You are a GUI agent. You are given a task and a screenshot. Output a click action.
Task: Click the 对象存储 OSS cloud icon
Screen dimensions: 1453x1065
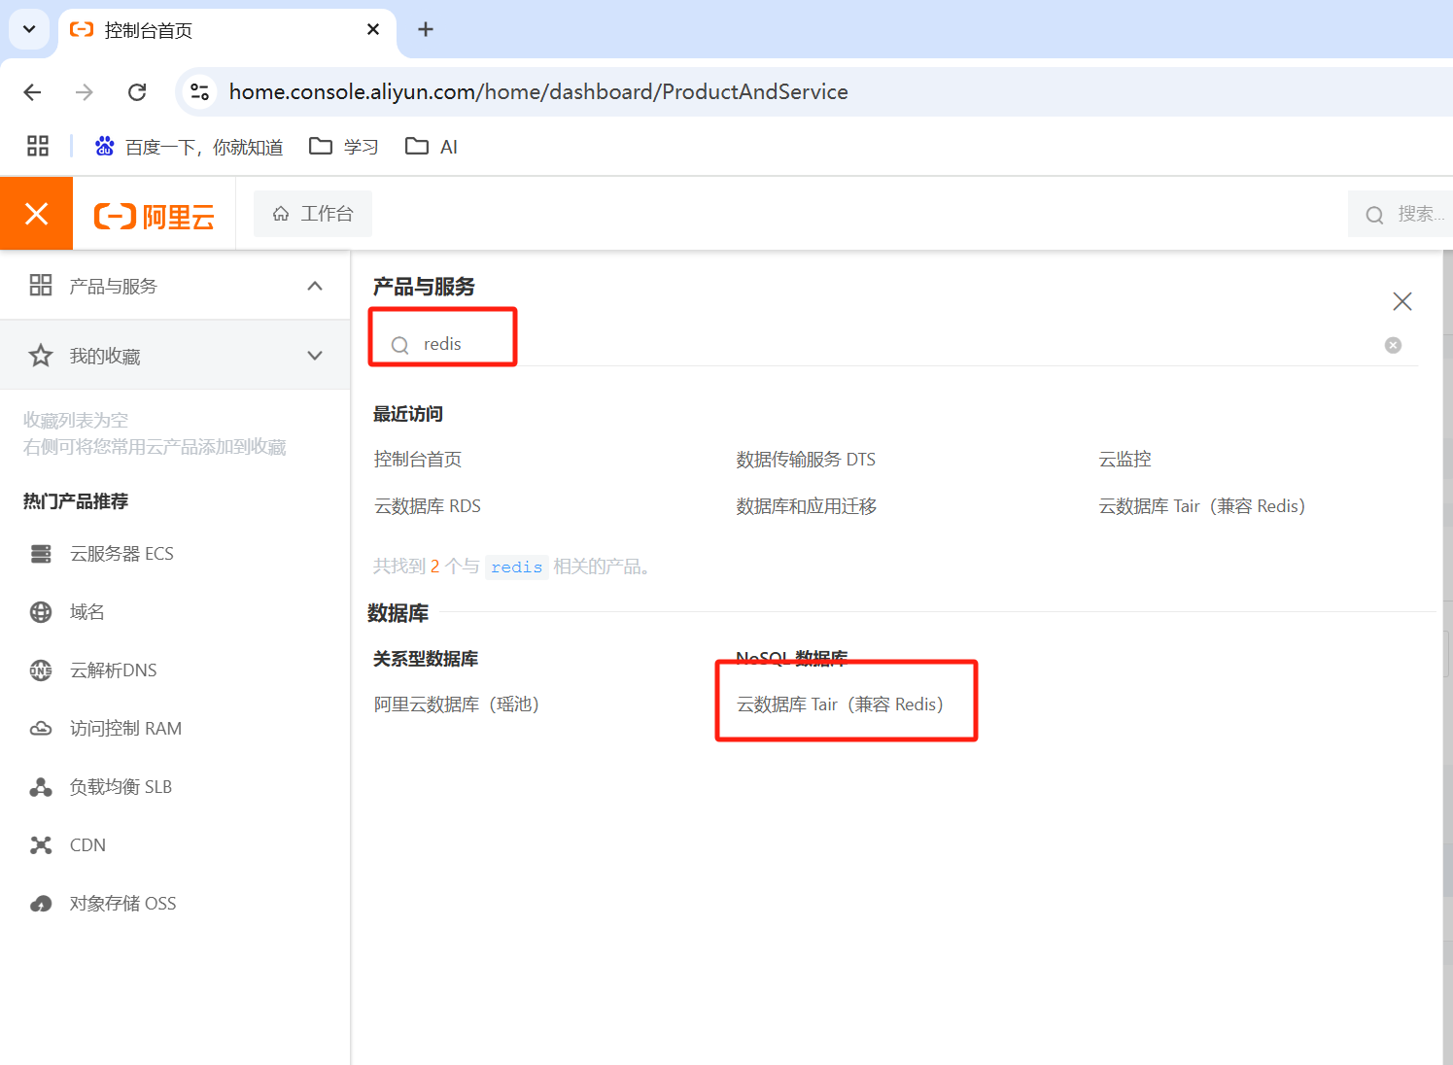point(40,903)
